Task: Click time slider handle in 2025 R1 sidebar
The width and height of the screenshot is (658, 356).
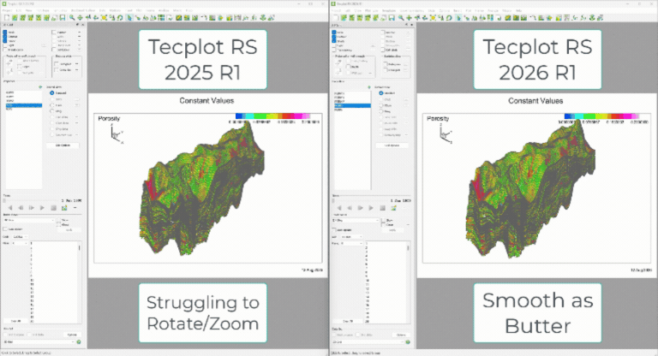Action: coord(4,200)
